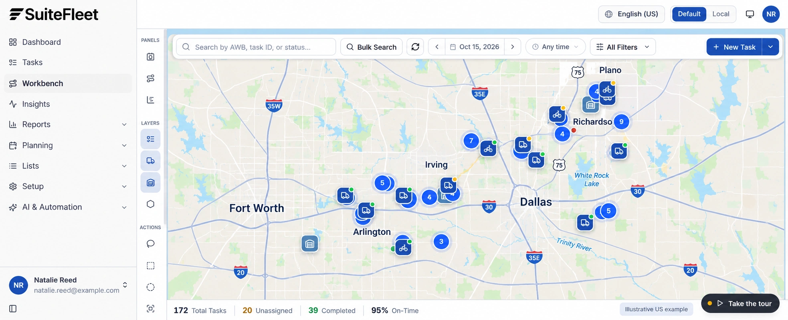This screenshot has height=320, width=788.
Task: Select the rectangle selection action tool
Action: pyautogui.click(x=150, y=266)
